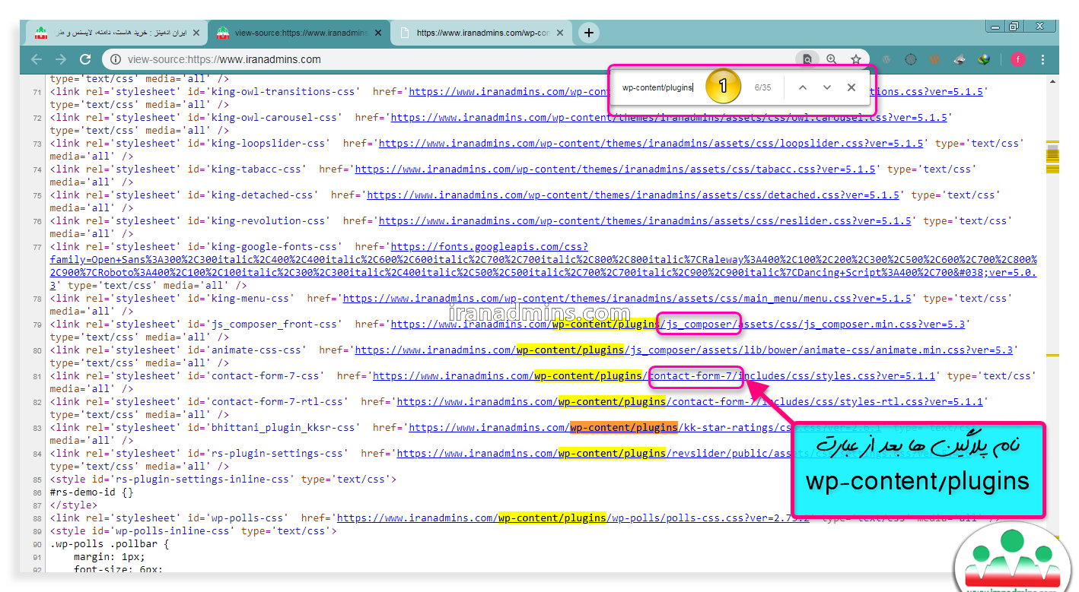This screenshot has height=592, width=1079.
Task: Click the '#rs-demo-id {}' source line
Action: click(x=91, y=492)
